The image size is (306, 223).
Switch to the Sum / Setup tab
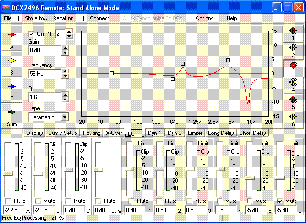(x=63, y=133)
